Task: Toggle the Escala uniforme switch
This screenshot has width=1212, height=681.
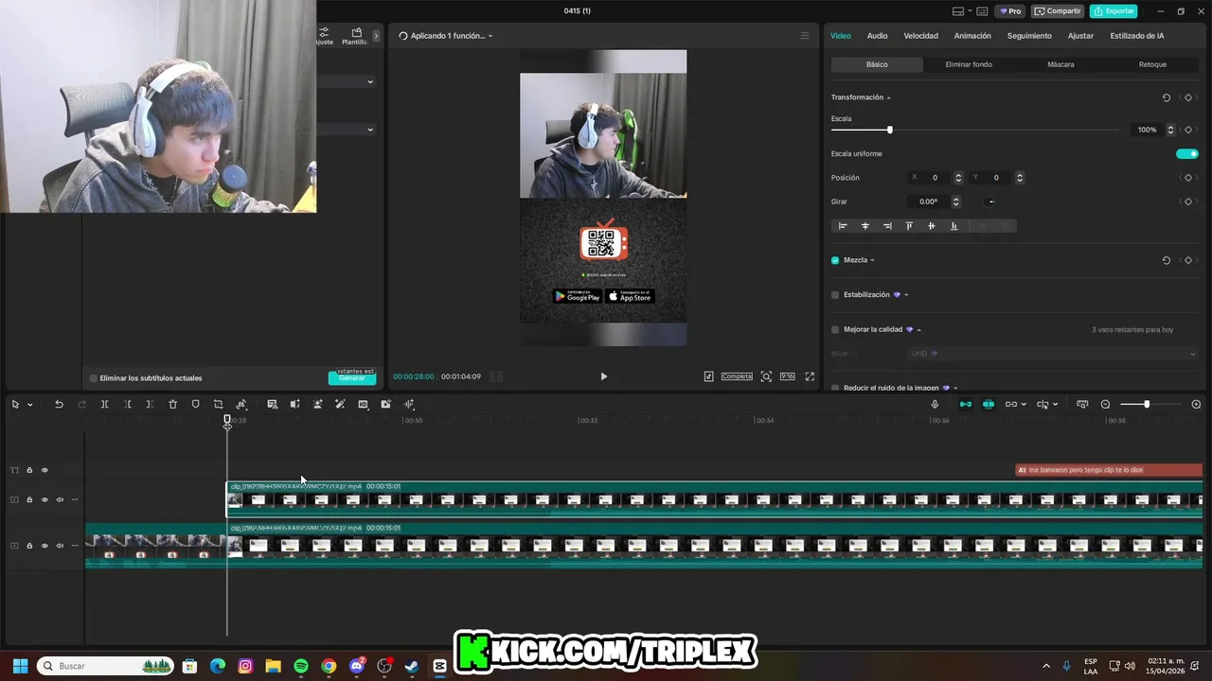Action: [1187, 153]
